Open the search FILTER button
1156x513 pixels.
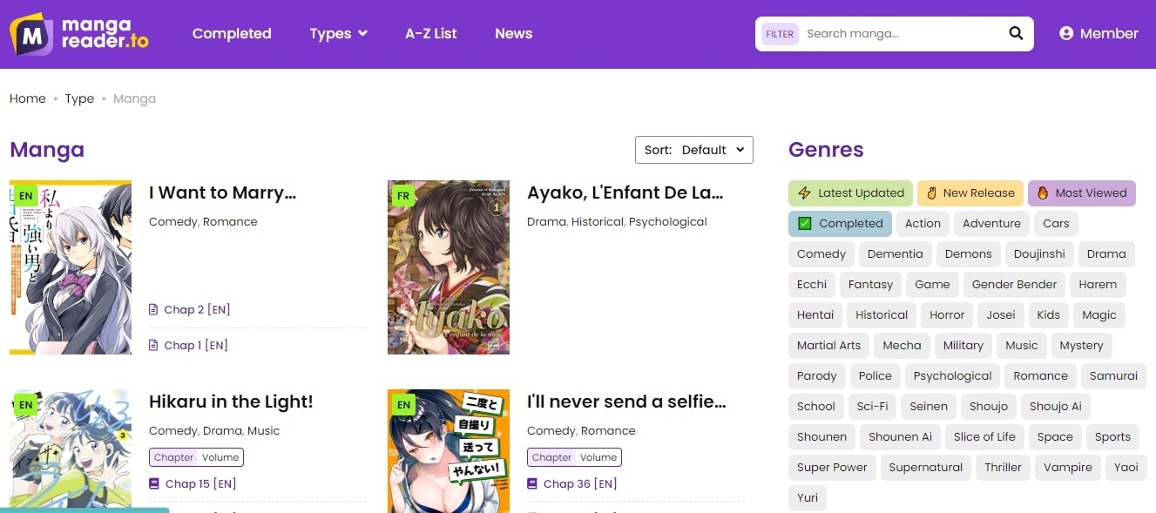click(780, 34)
